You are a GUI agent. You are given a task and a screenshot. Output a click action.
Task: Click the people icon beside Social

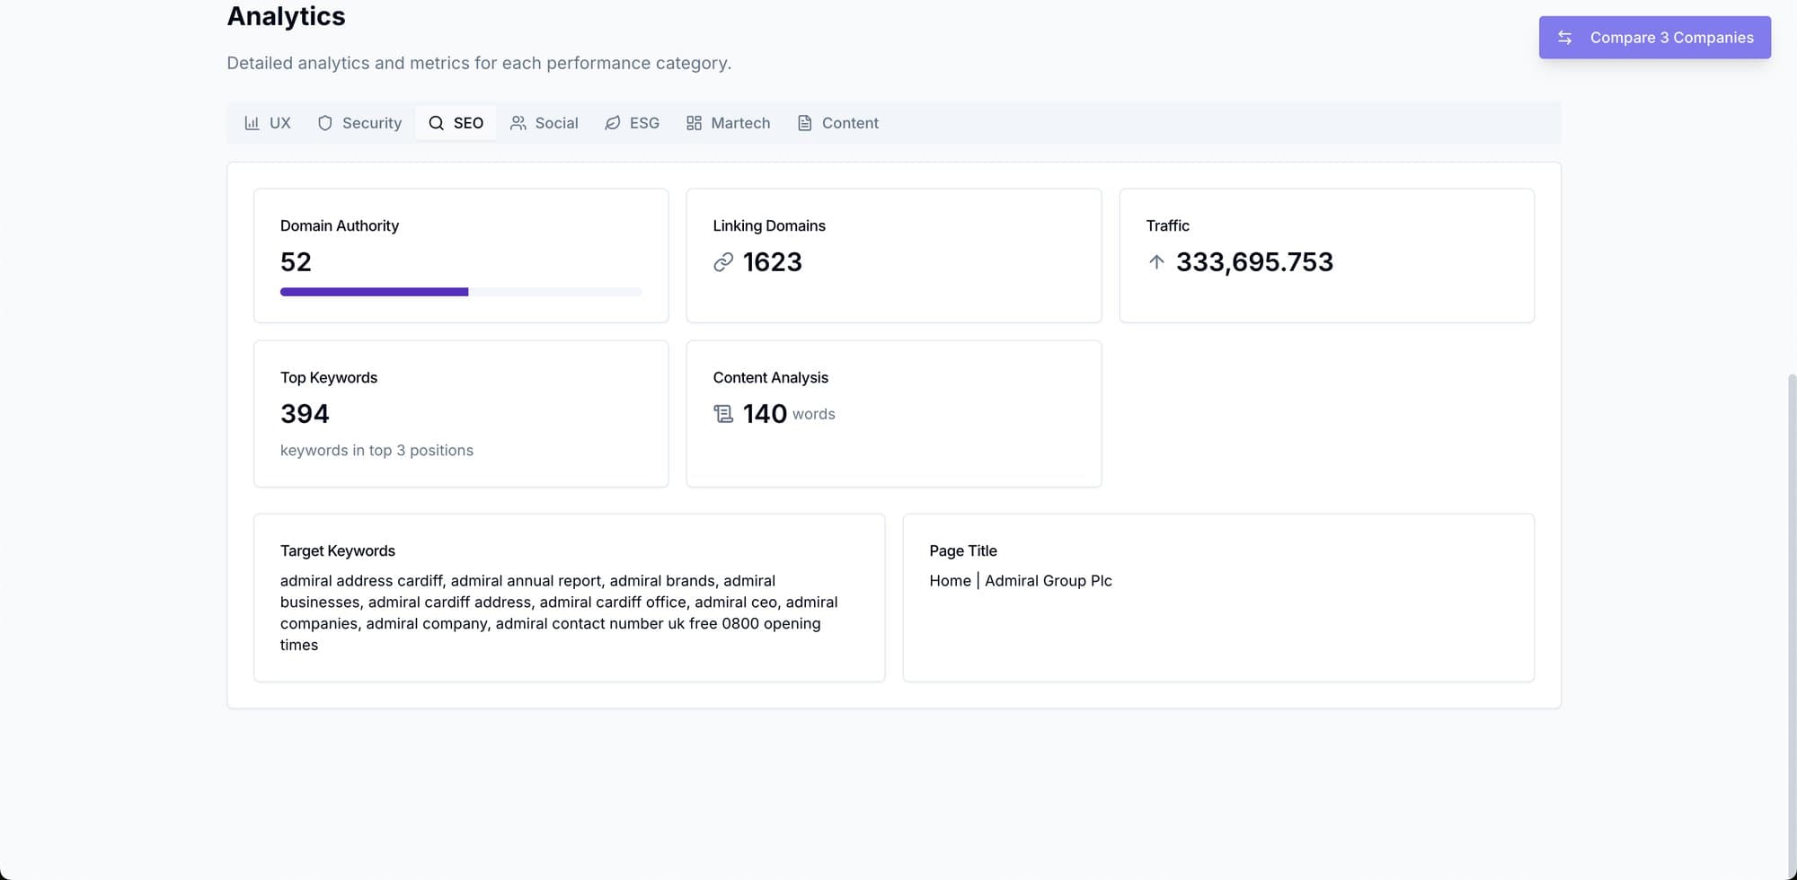[518, 123]
